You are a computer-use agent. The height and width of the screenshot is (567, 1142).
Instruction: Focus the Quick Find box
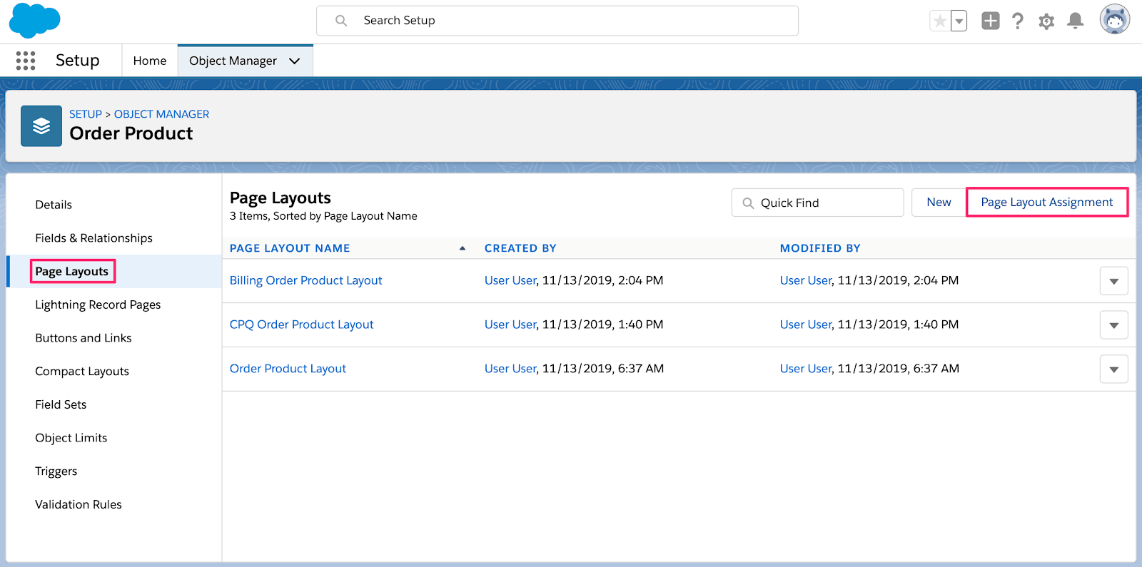pos(818,203)
